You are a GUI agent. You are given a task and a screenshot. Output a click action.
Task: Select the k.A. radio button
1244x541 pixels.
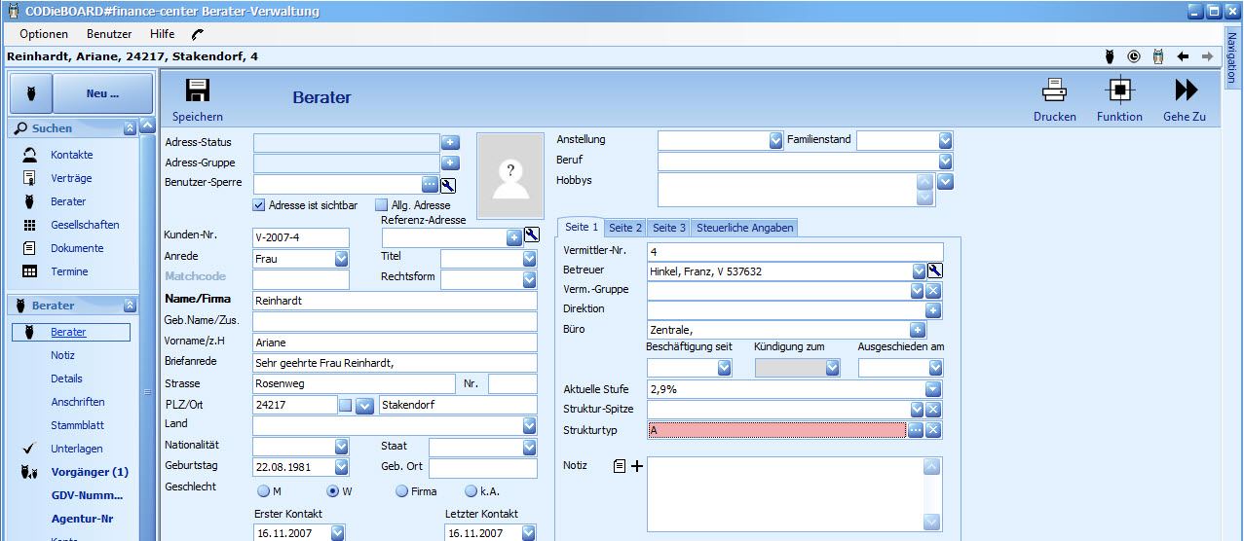471,491
